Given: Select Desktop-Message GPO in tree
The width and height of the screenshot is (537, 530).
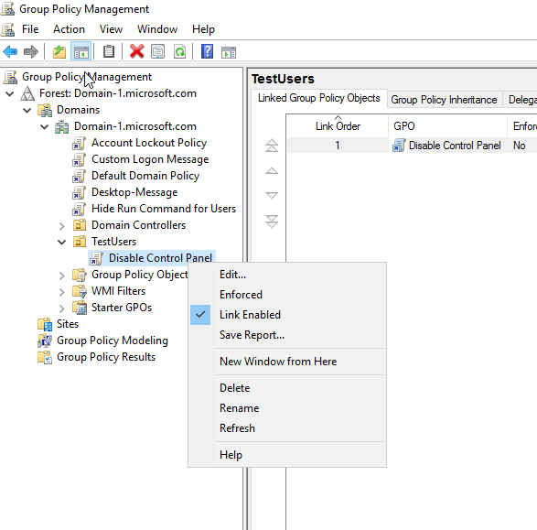Looking at the screenshot, I should tap(134, 192).
